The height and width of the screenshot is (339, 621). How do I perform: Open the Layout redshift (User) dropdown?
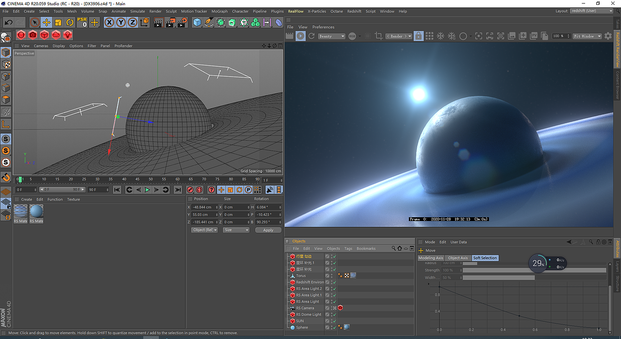coord(591,11)
